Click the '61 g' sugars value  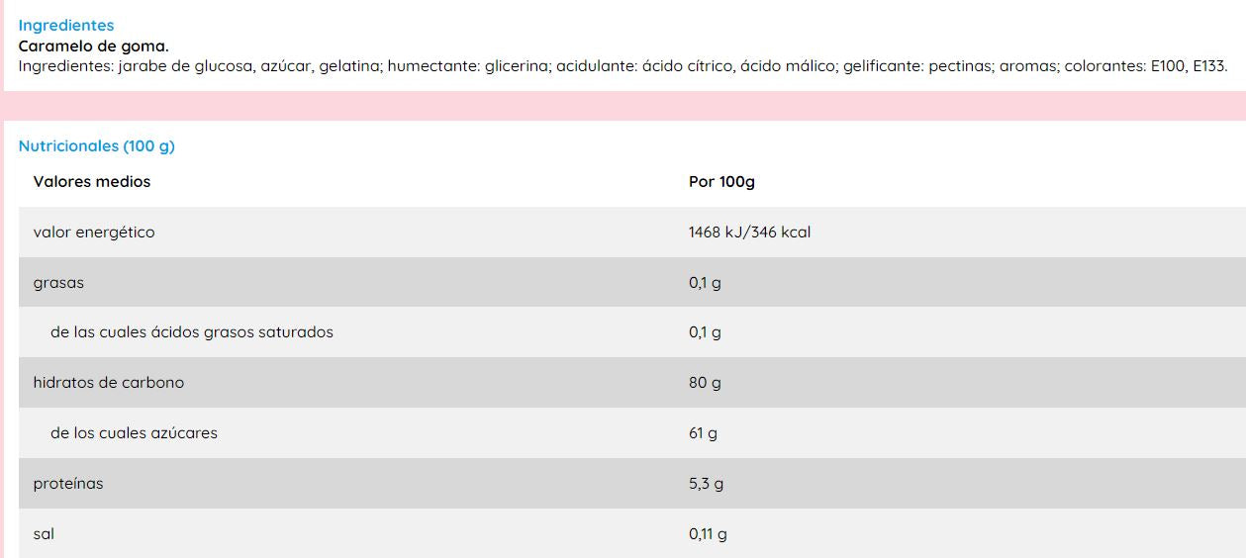[703, 433]
